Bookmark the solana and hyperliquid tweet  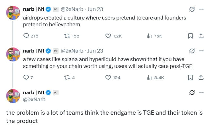[x=190, y=78]
